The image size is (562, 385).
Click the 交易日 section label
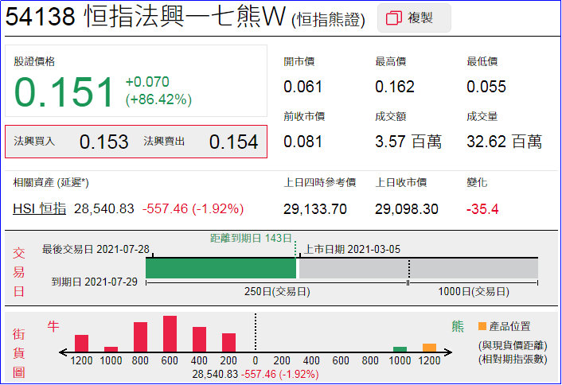[18, 272]
